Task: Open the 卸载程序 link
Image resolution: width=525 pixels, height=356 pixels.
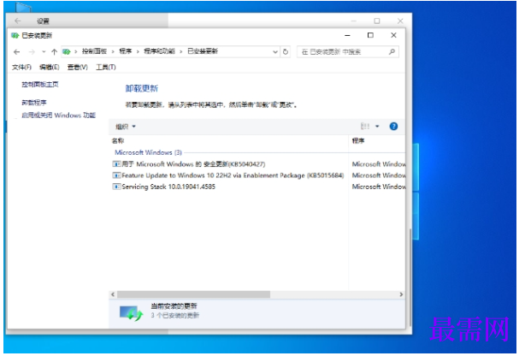Action: (34, 103)
